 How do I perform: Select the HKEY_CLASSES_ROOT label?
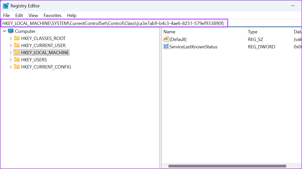pos(43,38)
